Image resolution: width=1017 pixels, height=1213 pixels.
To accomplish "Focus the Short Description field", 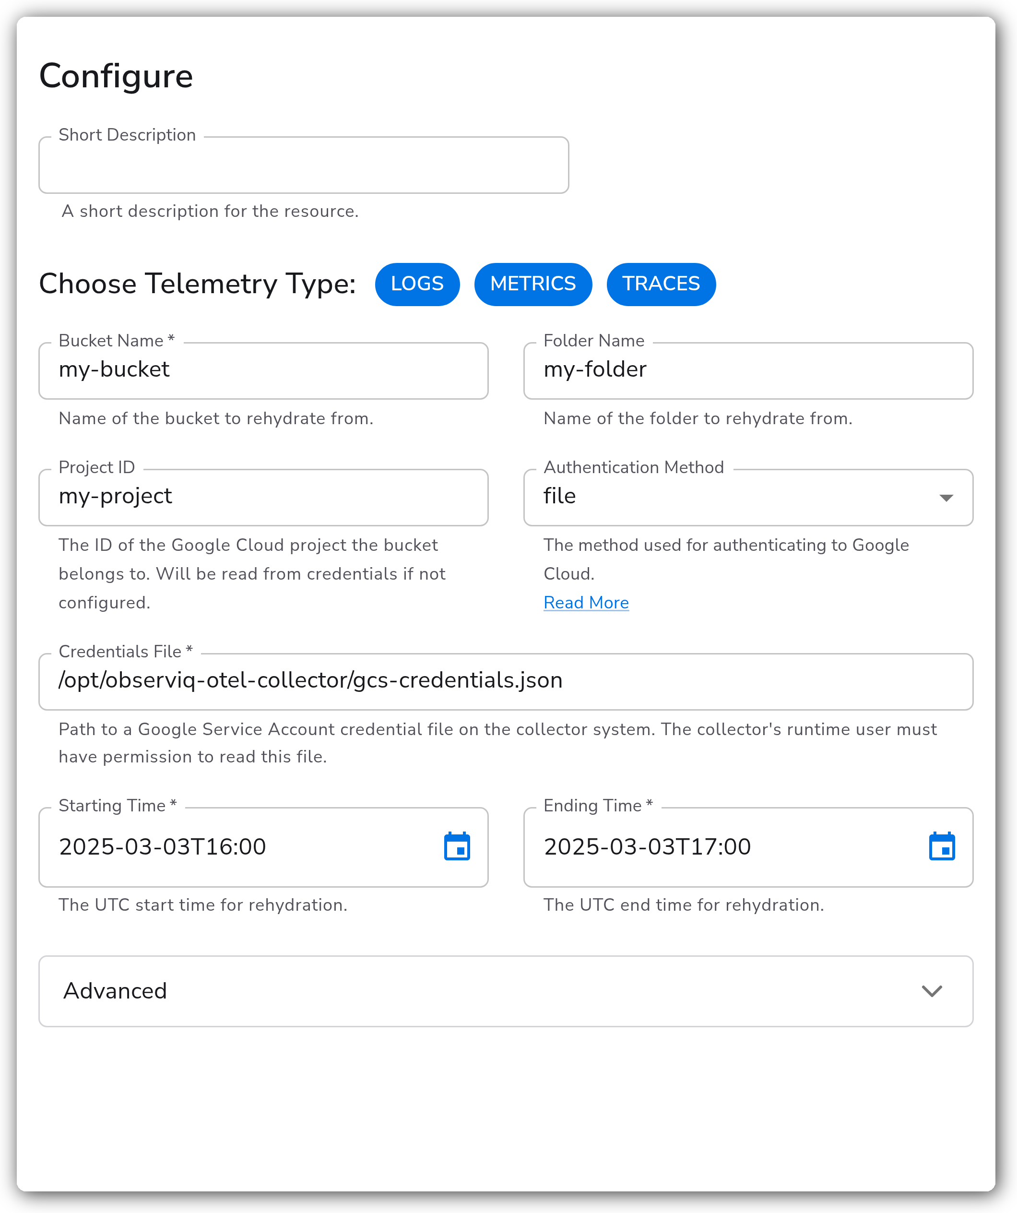I will 304,165.
